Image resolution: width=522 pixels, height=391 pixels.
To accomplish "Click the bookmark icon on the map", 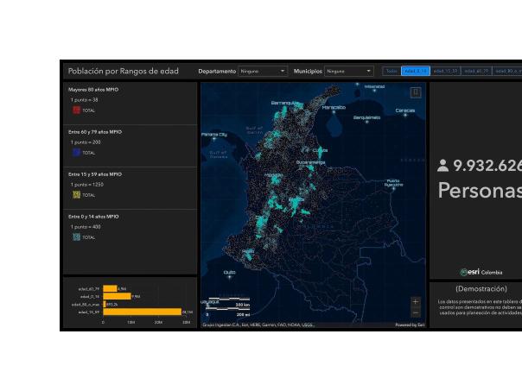I will pyautogui.click(x=416, y=91).
